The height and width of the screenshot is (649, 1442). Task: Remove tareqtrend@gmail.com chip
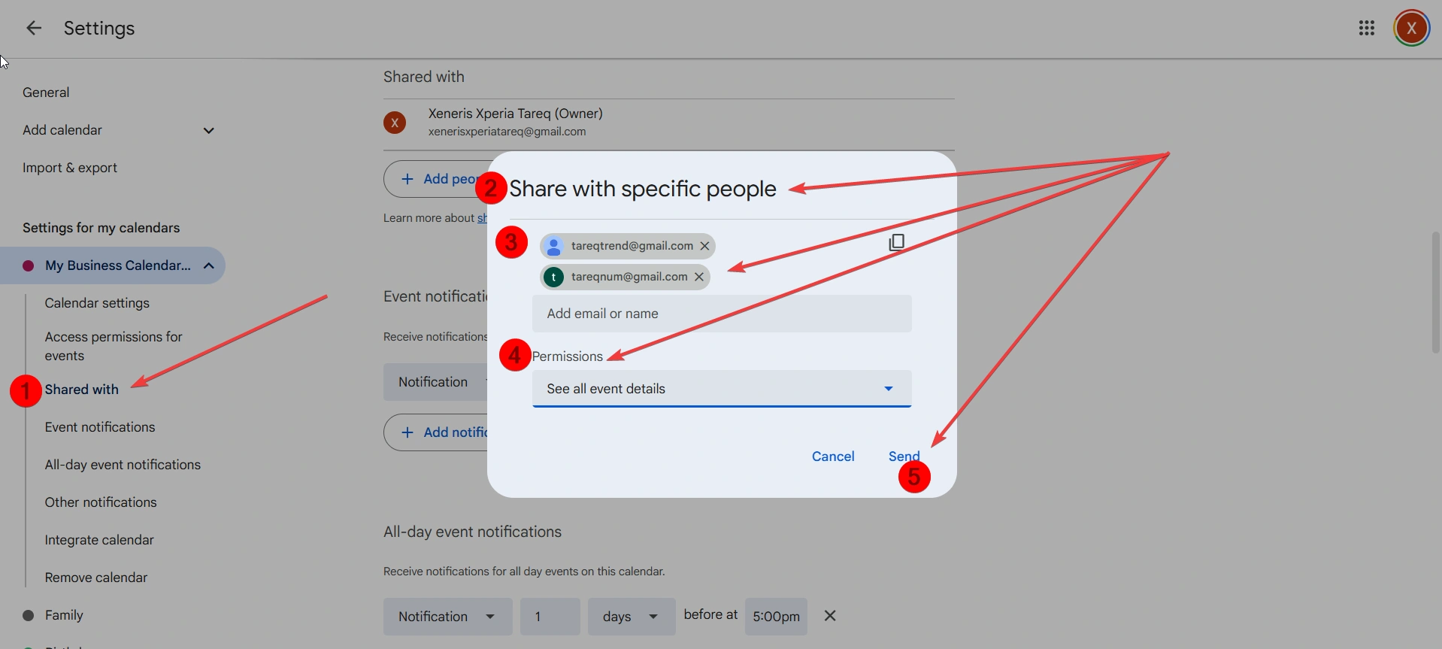704,246
